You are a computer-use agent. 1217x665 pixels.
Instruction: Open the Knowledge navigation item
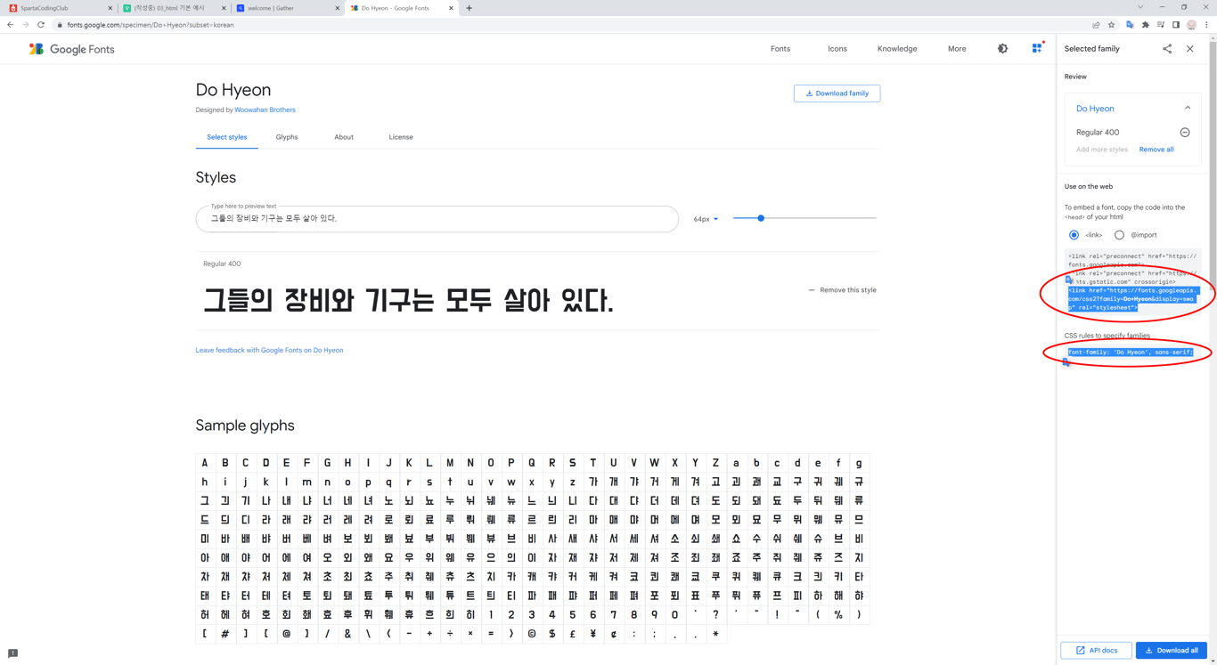coord(897,49)
